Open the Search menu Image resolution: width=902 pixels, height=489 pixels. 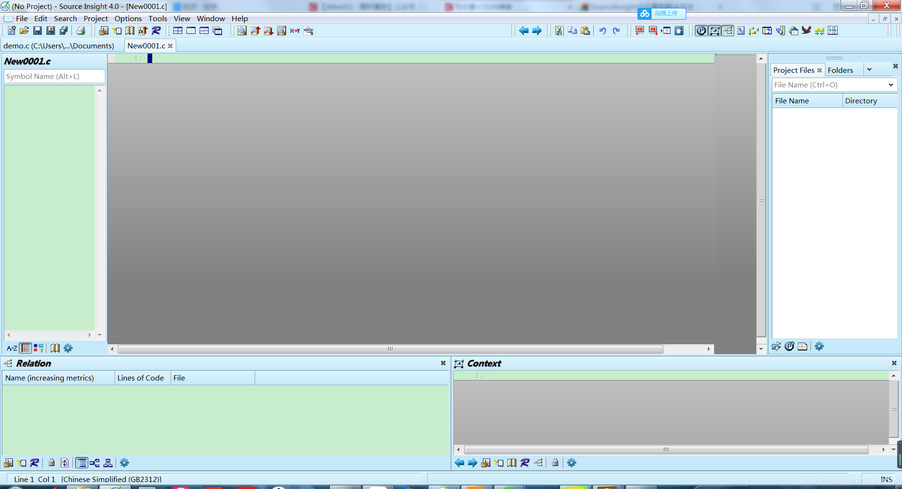tap(65, 18)
